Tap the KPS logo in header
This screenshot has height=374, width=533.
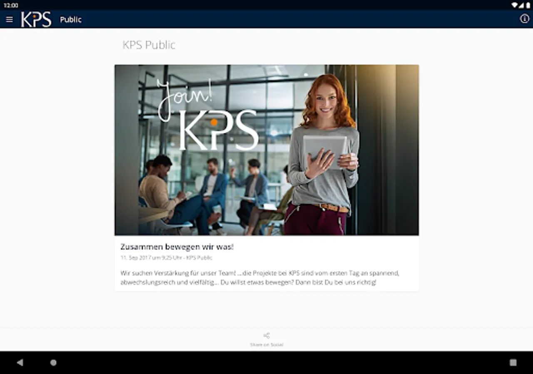[36, 20]
